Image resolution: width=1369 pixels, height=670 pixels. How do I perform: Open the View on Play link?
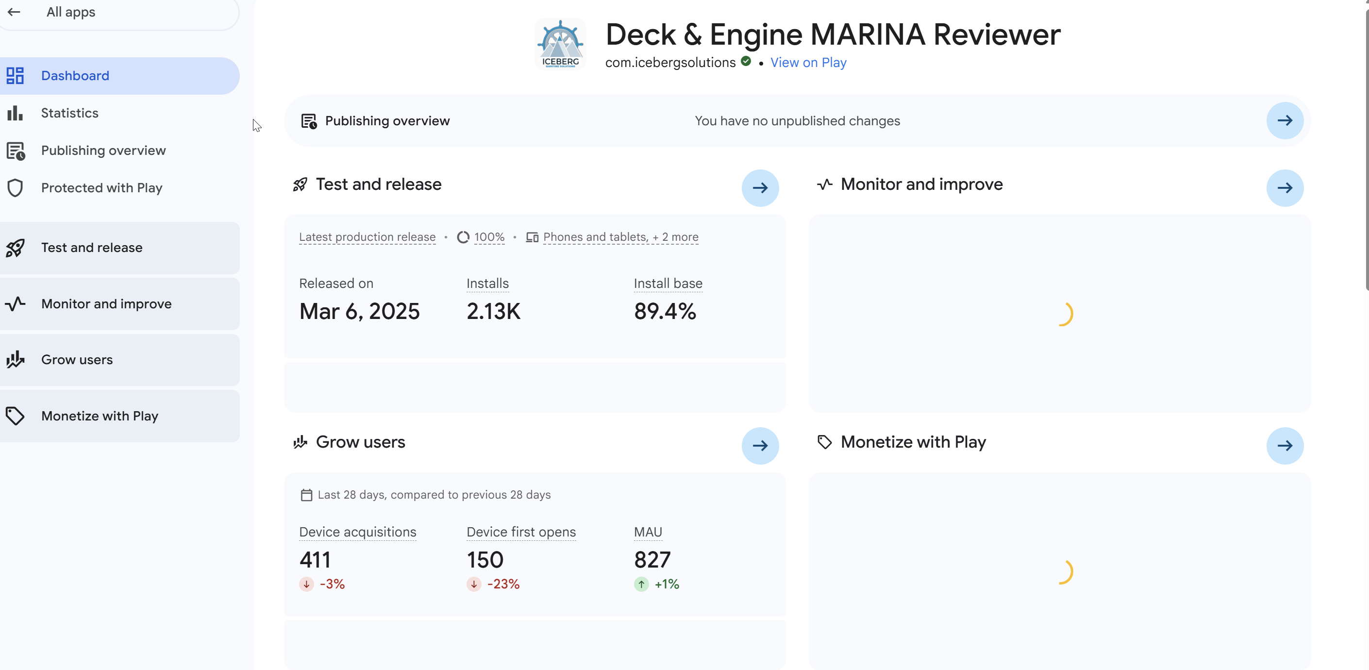[808, 62]
